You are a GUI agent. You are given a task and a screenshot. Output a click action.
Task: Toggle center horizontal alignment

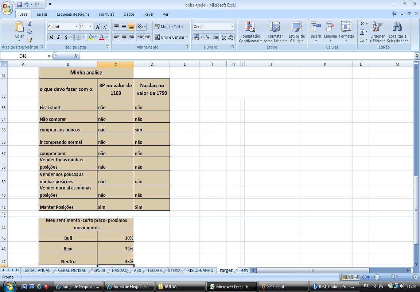pos(124,37)
